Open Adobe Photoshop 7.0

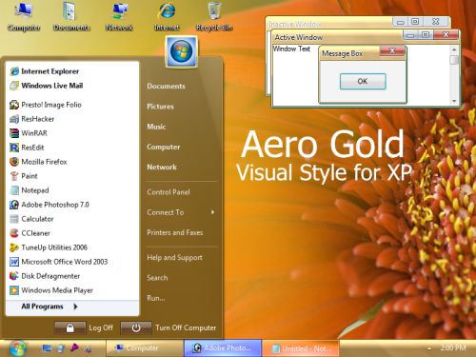[50, 205]
